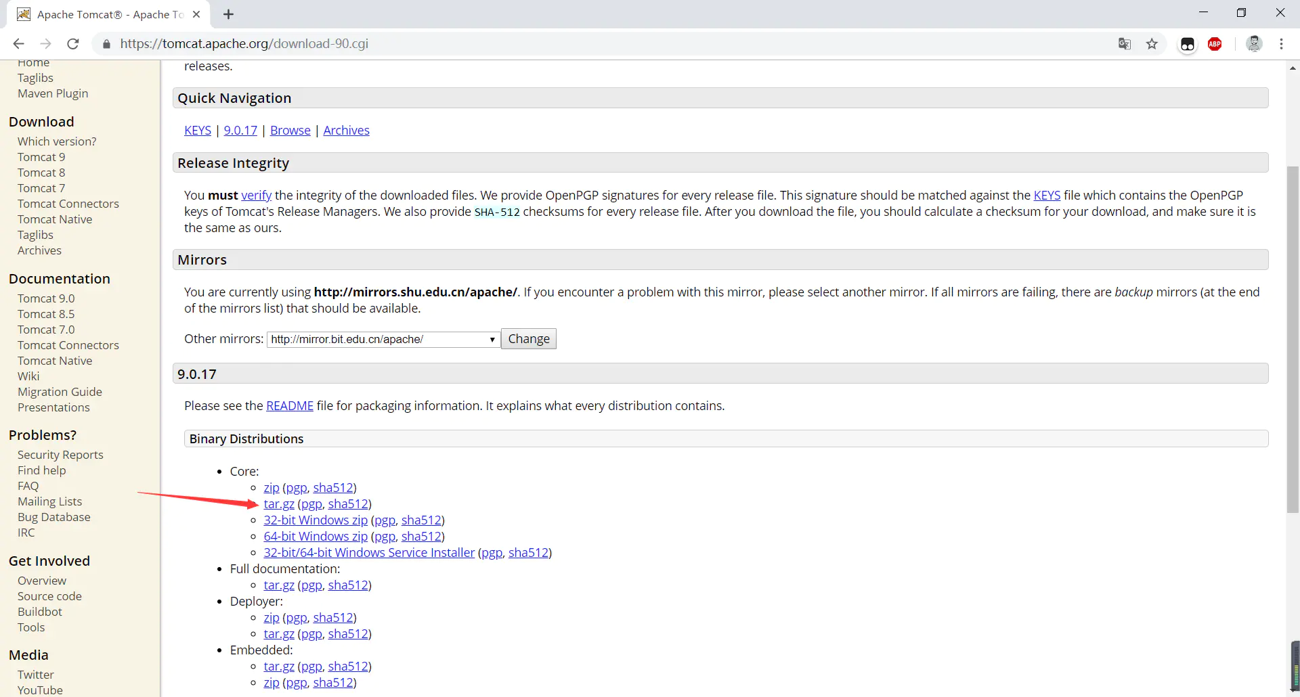Jump to the 9.0.17 quick navigation link

coord(240,131)
